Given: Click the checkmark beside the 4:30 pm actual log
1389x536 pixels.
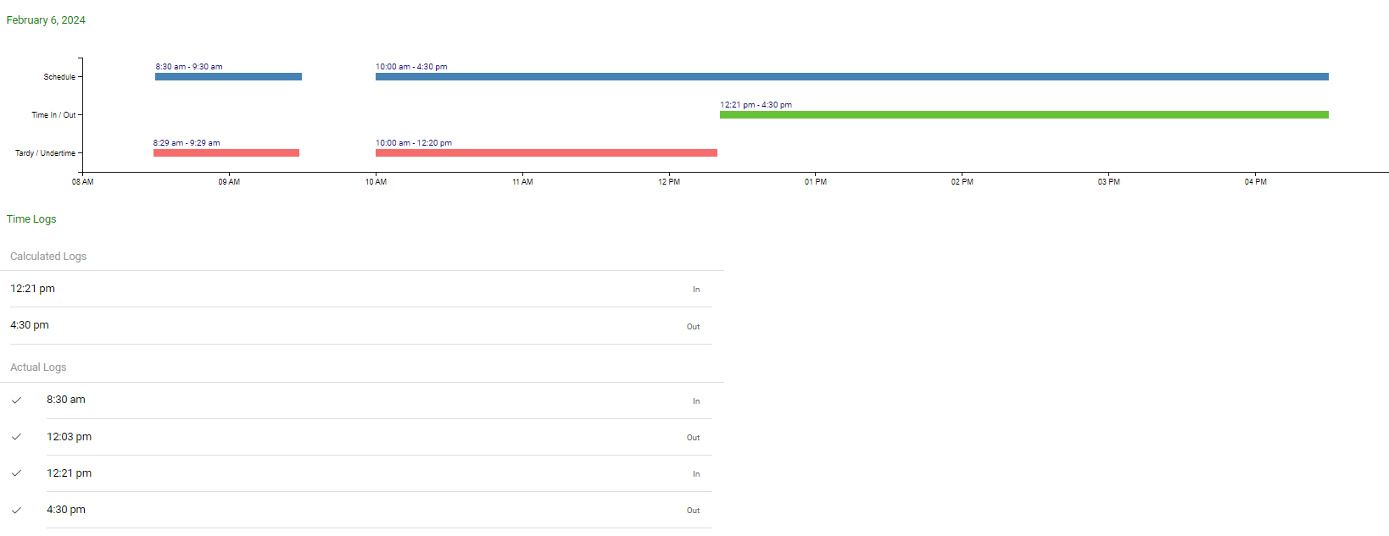Looking at the screenshot, I should (x=16, y=510).
